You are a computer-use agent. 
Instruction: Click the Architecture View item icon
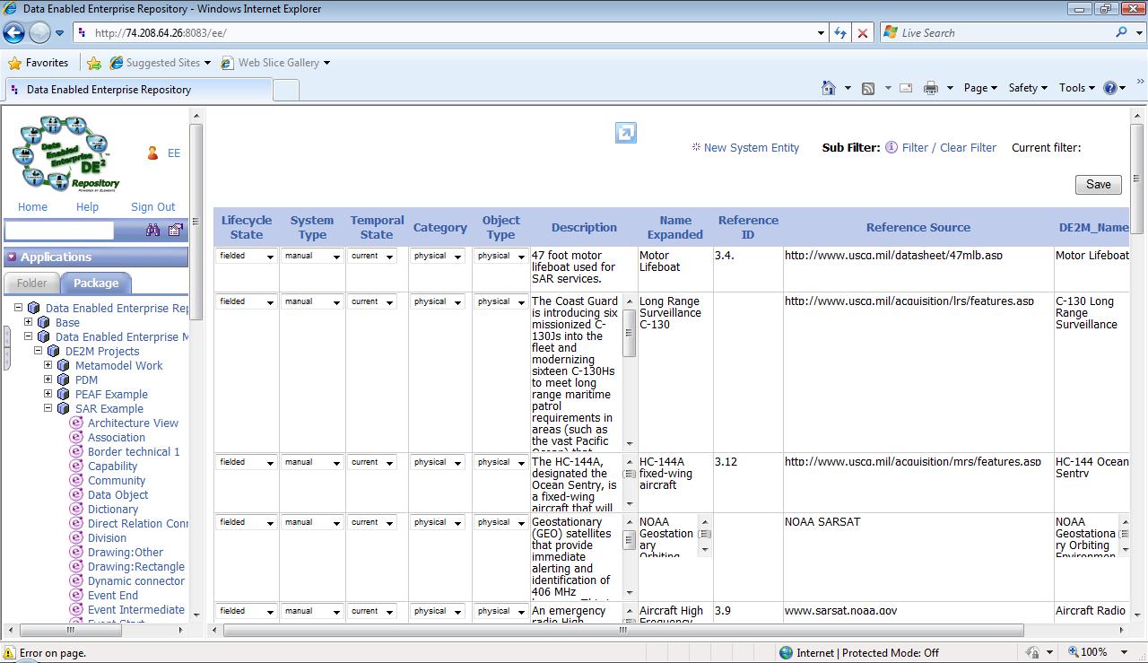point(76,423)
